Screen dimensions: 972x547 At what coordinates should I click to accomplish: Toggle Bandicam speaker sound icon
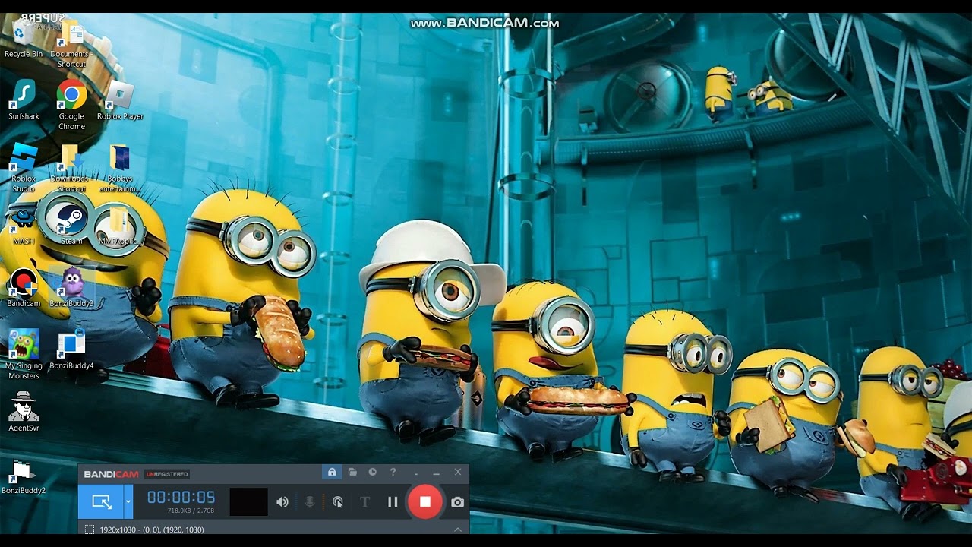[x=282, y=502]
